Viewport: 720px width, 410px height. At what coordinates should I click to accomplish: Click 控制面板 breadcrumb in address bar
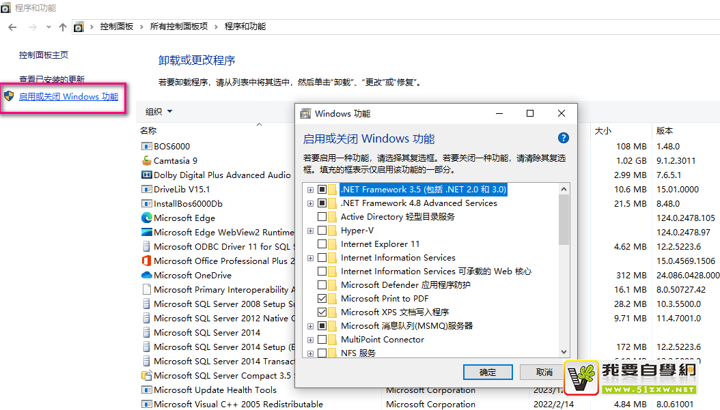[x=117, y=27]
